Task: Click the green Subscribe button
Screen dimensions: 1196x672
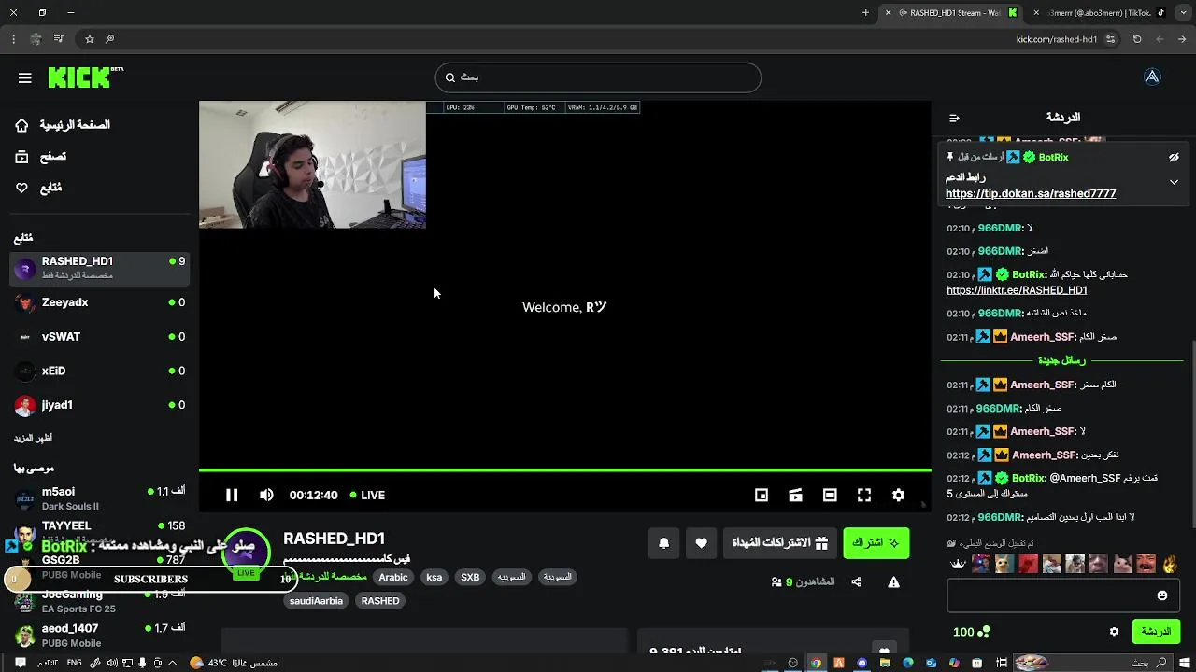Action: pos(876,542)
